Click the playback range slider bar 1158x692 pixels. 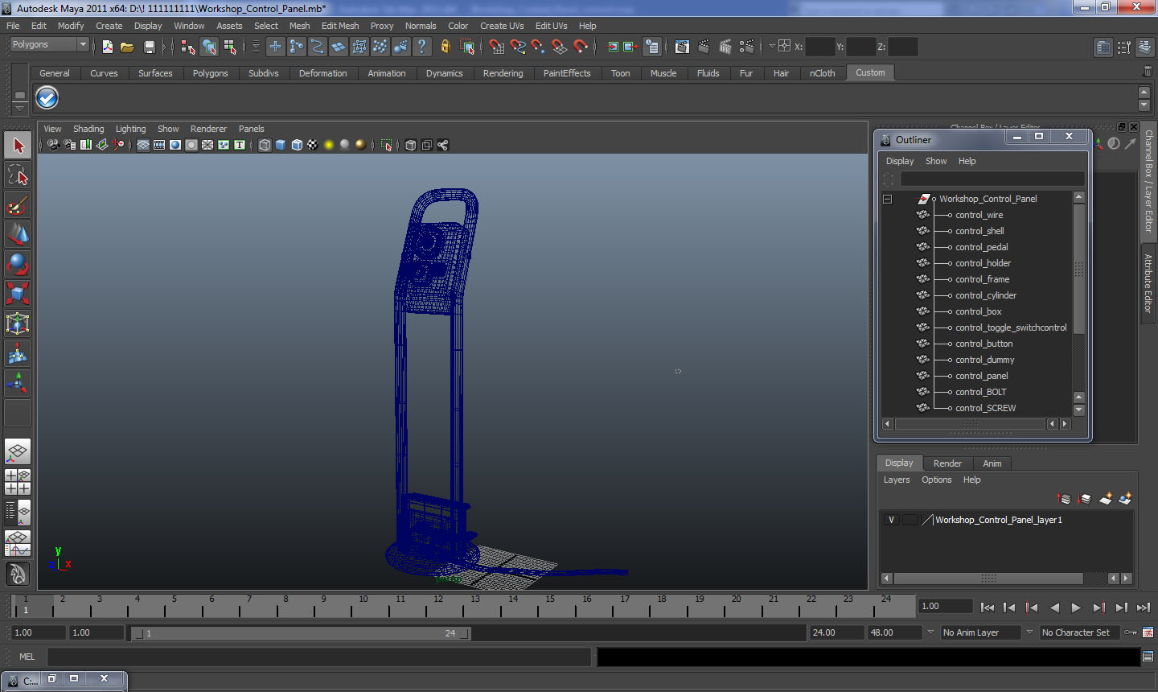click(x=302, y=633)
